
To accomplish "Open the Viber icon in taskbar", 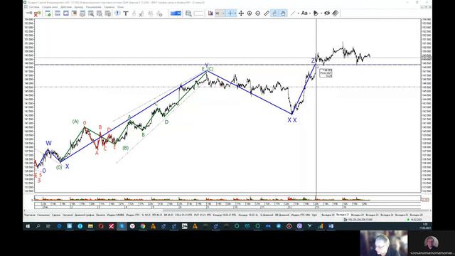I will coord(299,226).
